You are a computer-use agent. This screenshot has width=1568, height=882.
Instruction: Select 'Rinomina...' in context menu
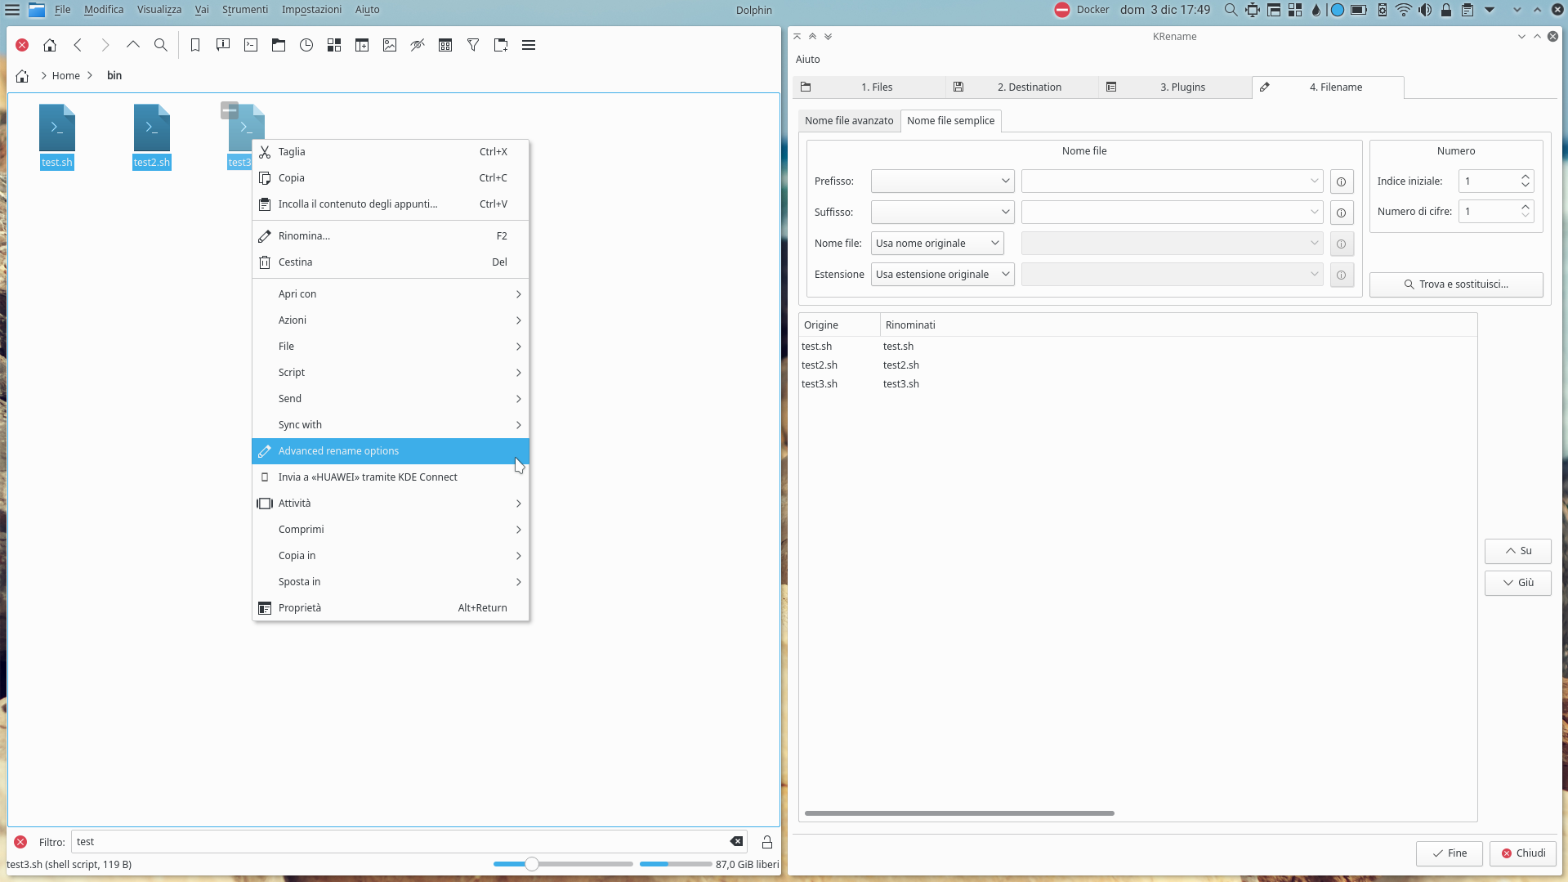[x=391, y=236]
